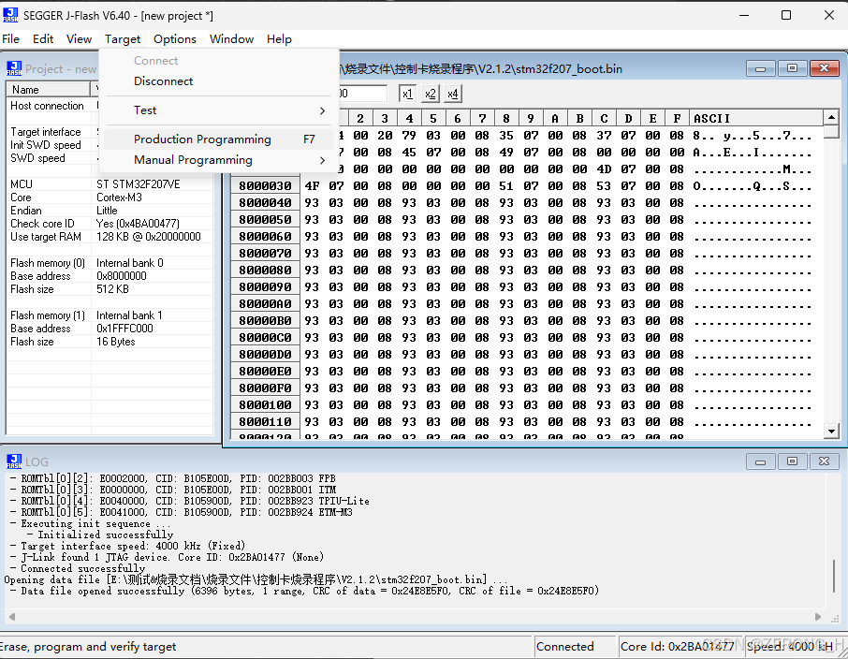This screenshot has width=848, height=659.
Task: Click Flash size value 16 Bytes
Action: 116,342
